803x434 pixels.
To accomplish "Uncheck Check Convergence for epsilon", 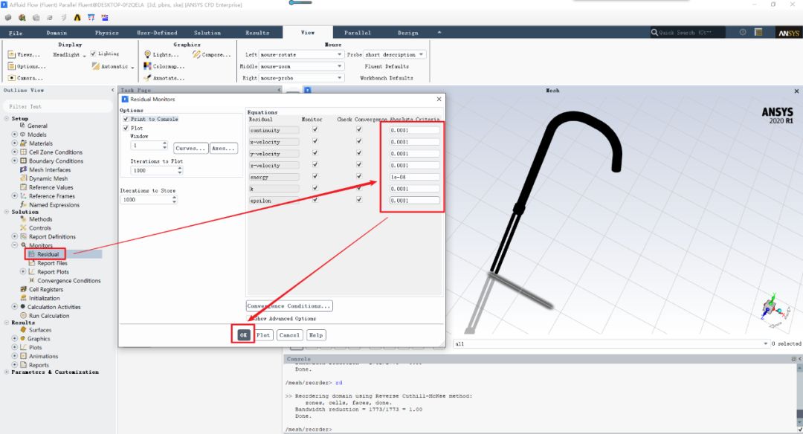I will click(359, 200).
